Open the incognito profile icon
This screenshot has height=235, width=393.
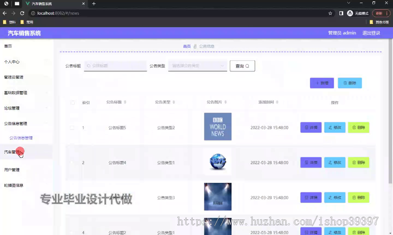coord(350,13)
